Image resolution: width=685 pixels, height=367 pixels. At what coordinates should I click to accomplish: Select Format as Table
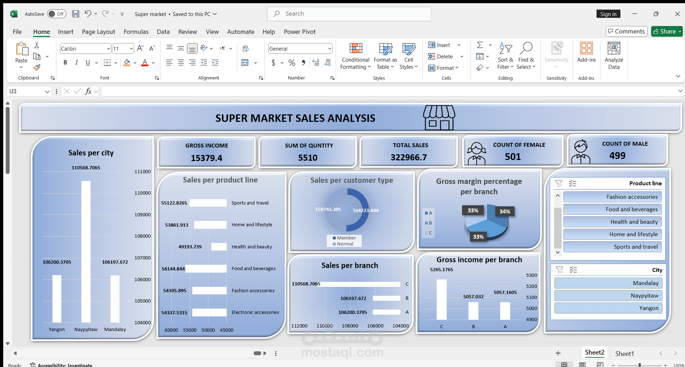[385, 56]
